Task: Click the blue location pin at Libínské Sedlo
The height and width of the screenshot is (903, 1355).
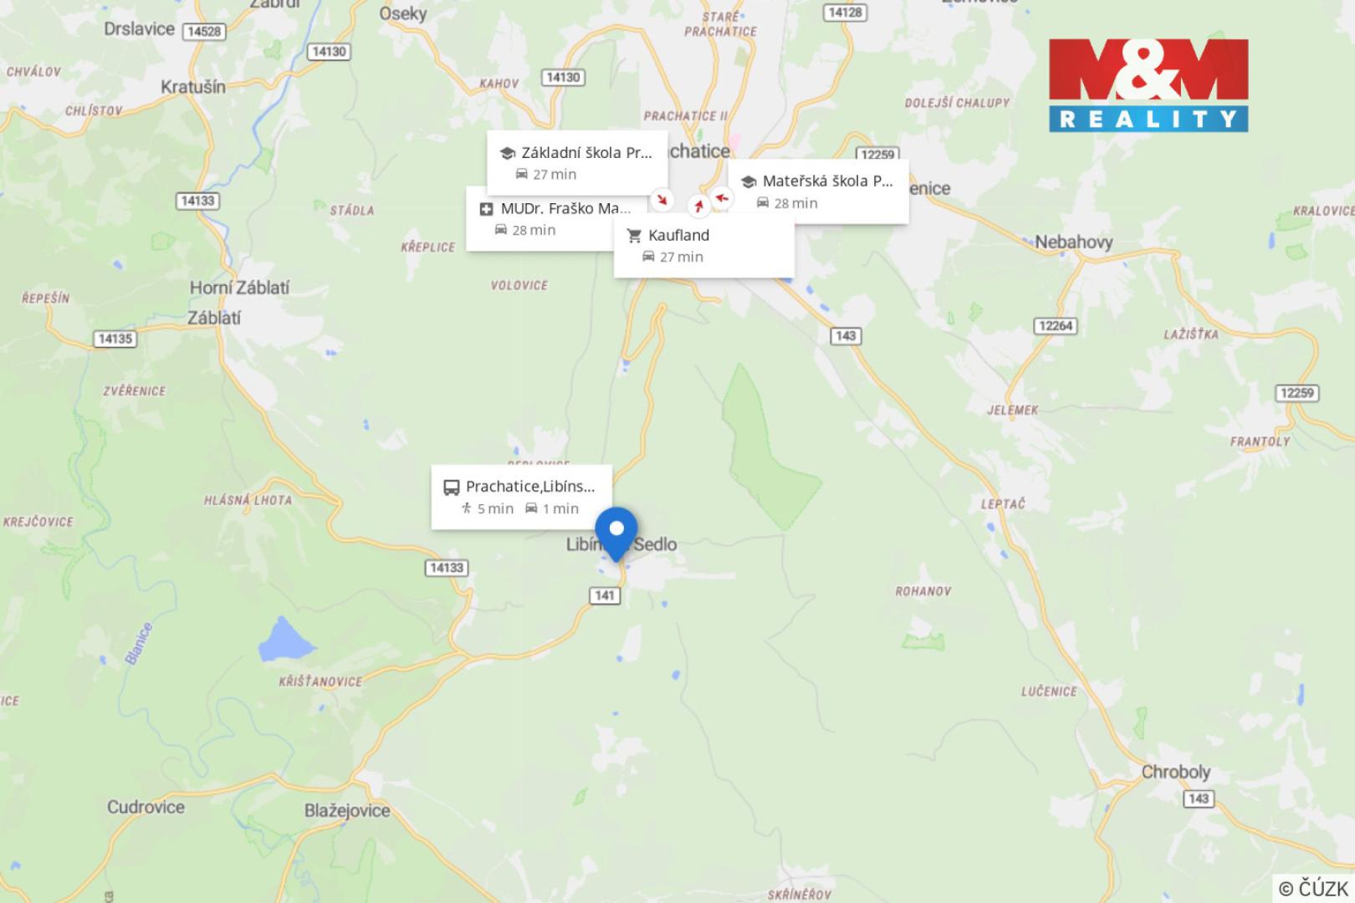Action: pos(616,534)
